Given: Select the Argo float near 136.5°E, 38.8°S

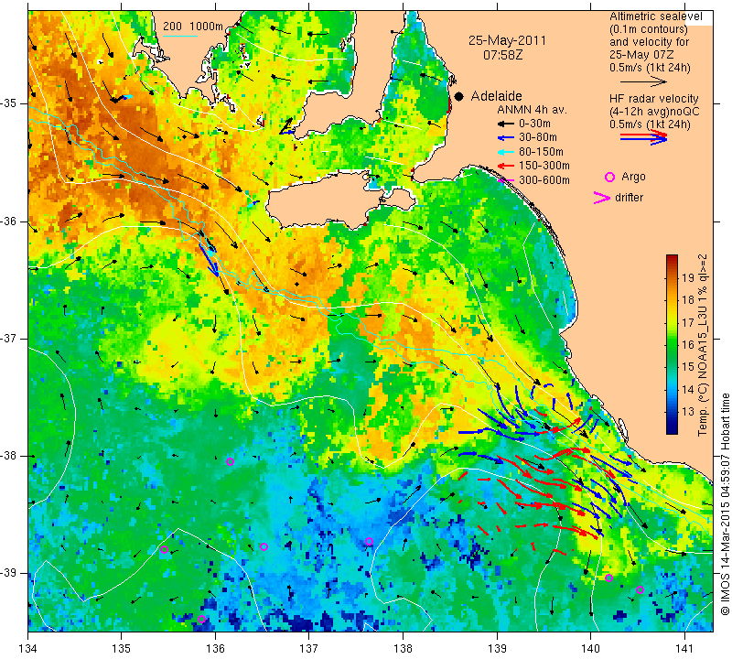Looking at the screenshot, I should [264, 547].
